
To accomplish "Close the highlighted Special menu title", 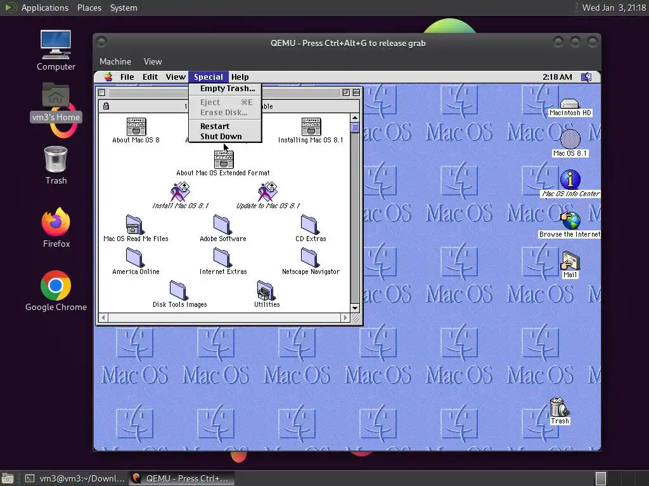I will point(208,77).
